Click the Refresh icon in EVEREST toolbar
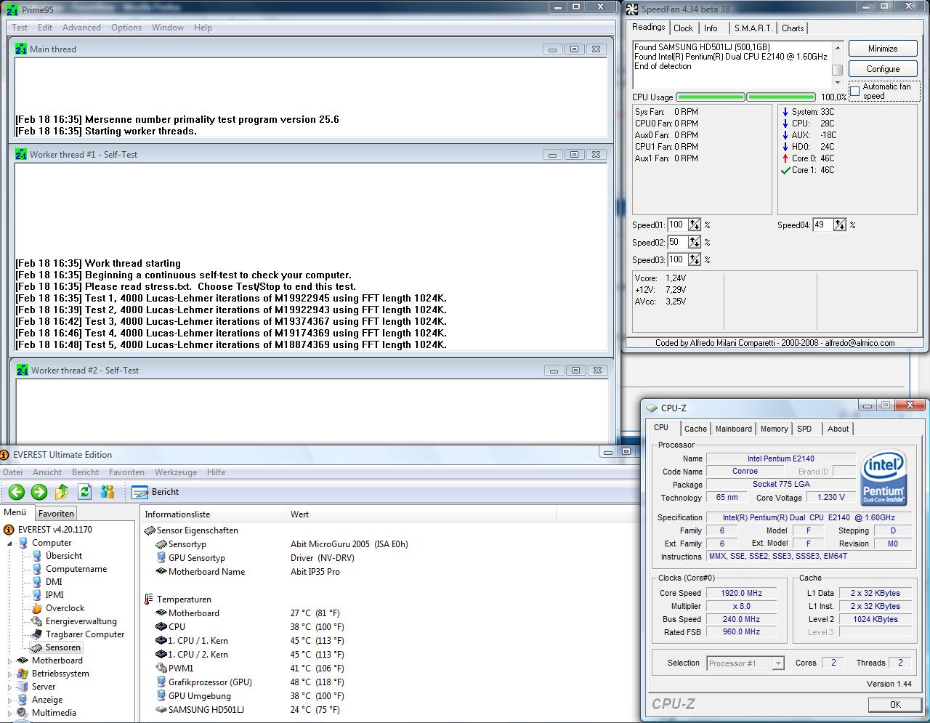The height and width of the screenshot is (723, 930). (x=84, y=492)
